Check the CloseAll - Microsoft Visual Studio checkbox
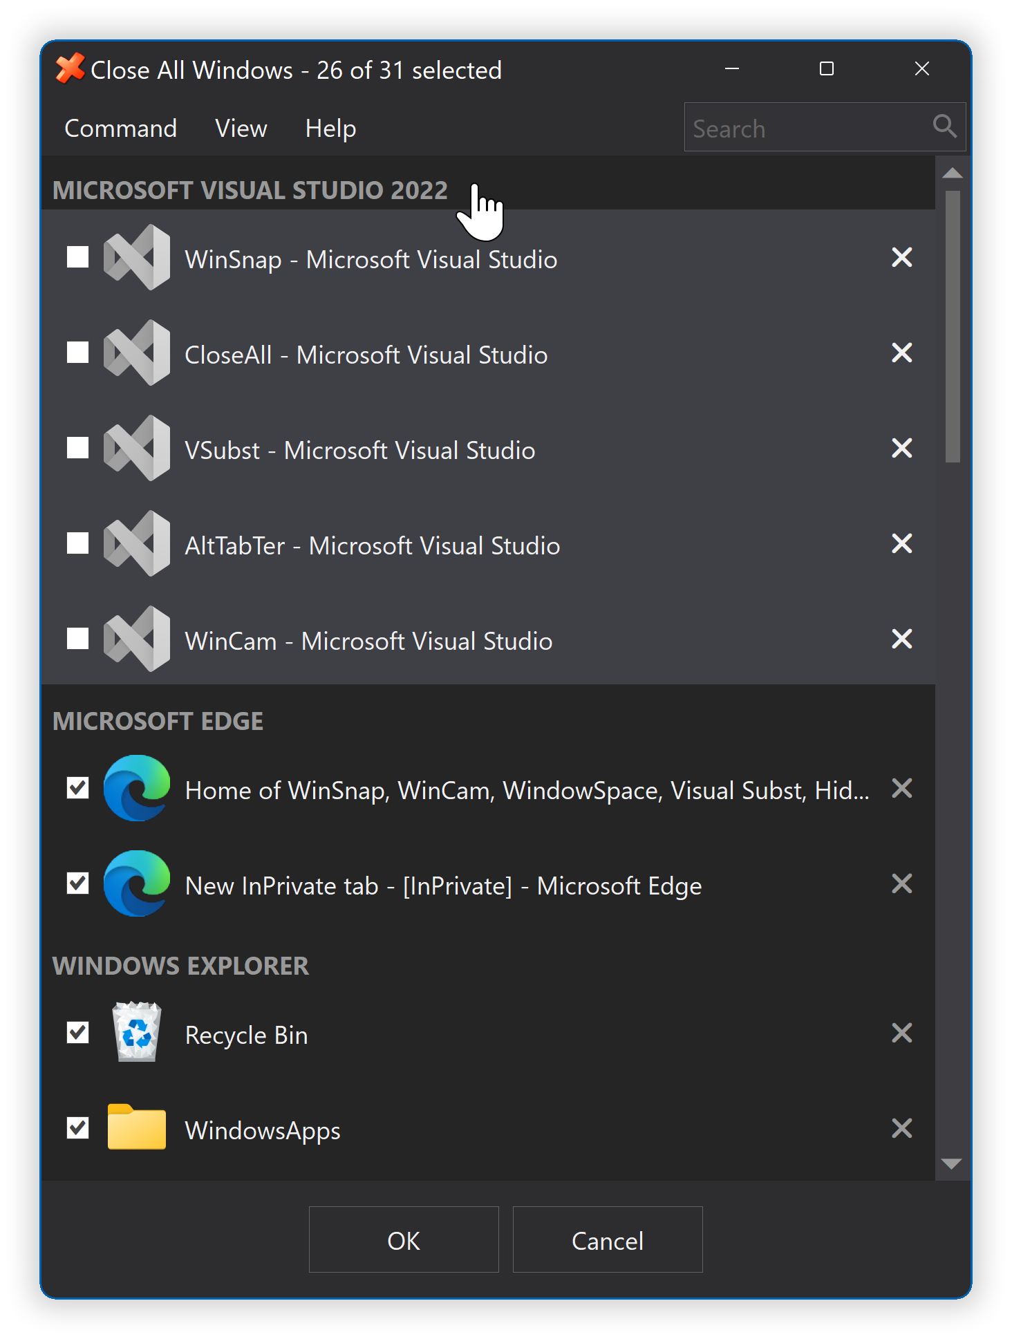The height and width of the screenshot is (1339, 1012). point(78,353)
